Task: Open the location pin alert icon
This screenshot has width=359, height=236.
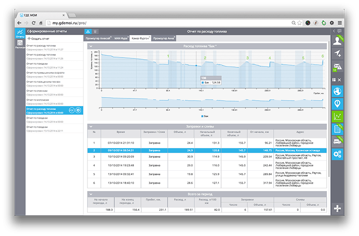Action: coord(337,104)
